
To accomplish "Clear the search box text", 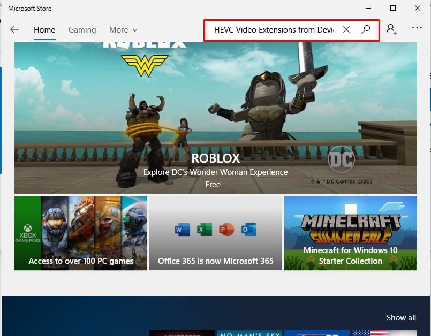I will pyautogui.click(x=346, y=29).
